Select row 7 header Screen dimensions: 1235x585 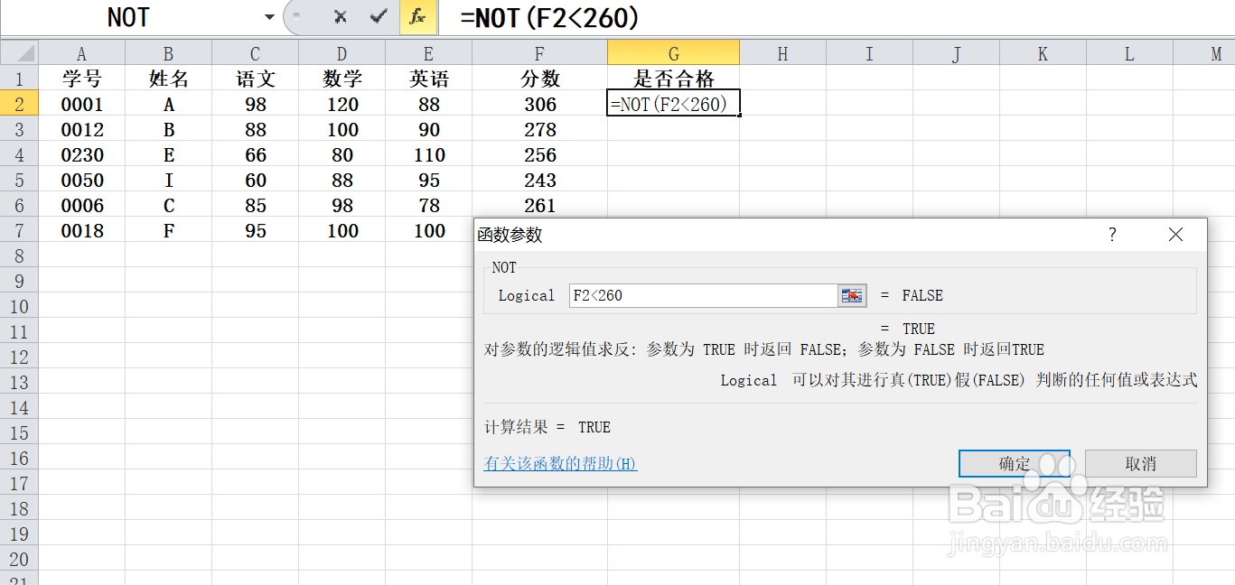(19, 230)
